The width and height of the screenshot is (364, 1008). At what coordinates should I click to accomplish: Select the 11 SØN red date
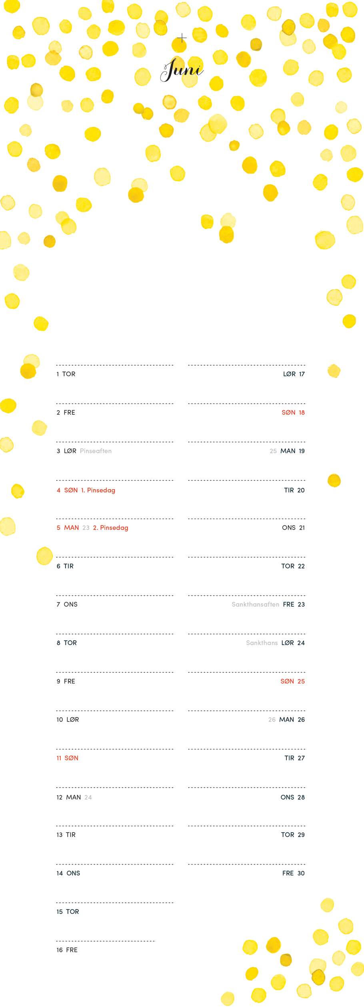pyautogui.click(x=67, y=758)
